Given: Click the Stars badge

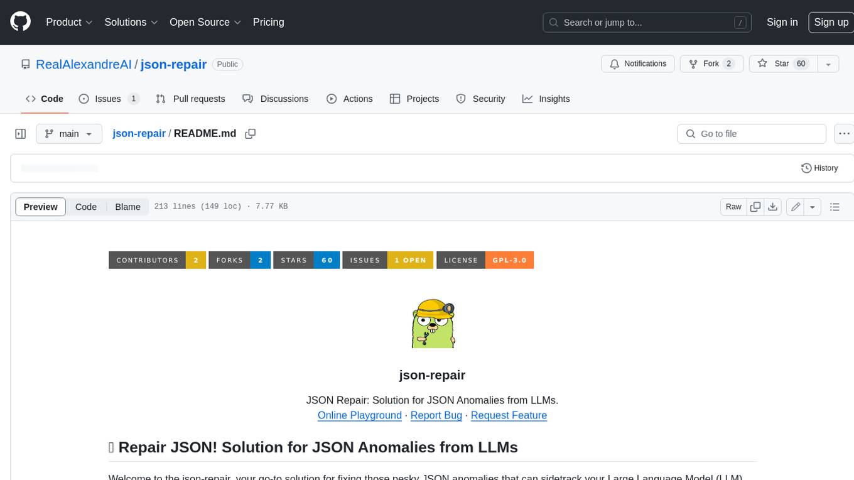Looking at the screenshot, I should (306, 260).
